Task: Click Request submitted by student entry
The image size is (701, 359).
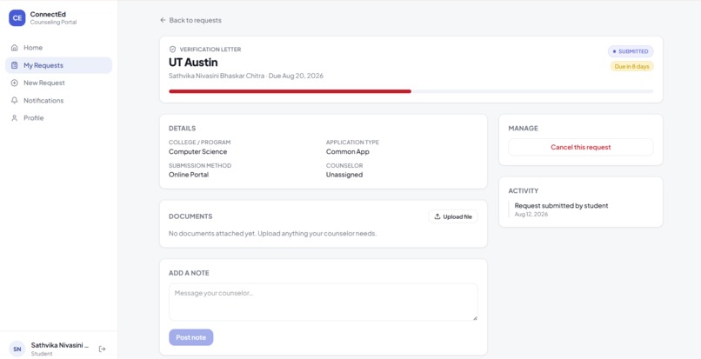Action: click(561, 206)
